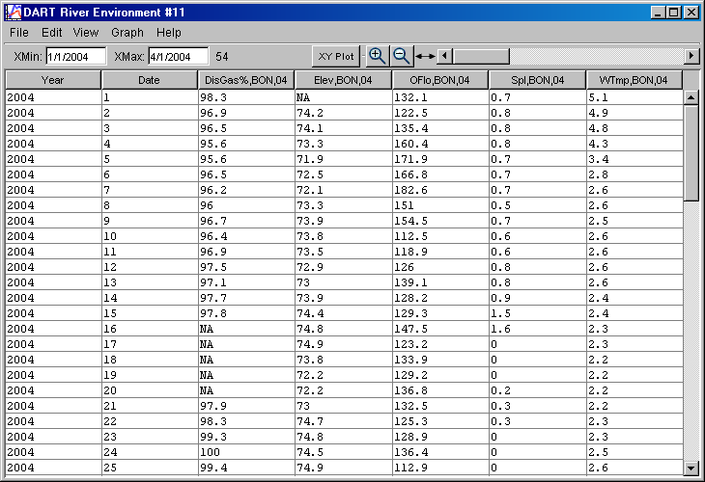The width and height of the screenshot is (705, 482).
Task: Click the table scrollbar up arrow
Action: 691,97
